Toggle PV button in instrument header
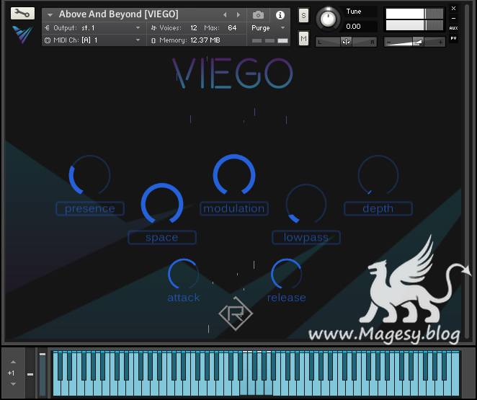This screenshot has width=477, height=400. (x=453, y=38)
